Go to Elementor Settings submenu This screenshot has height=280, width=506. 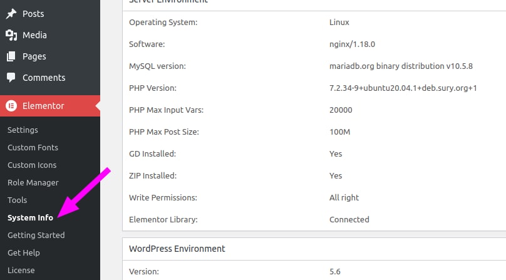(x=23, y=130)
